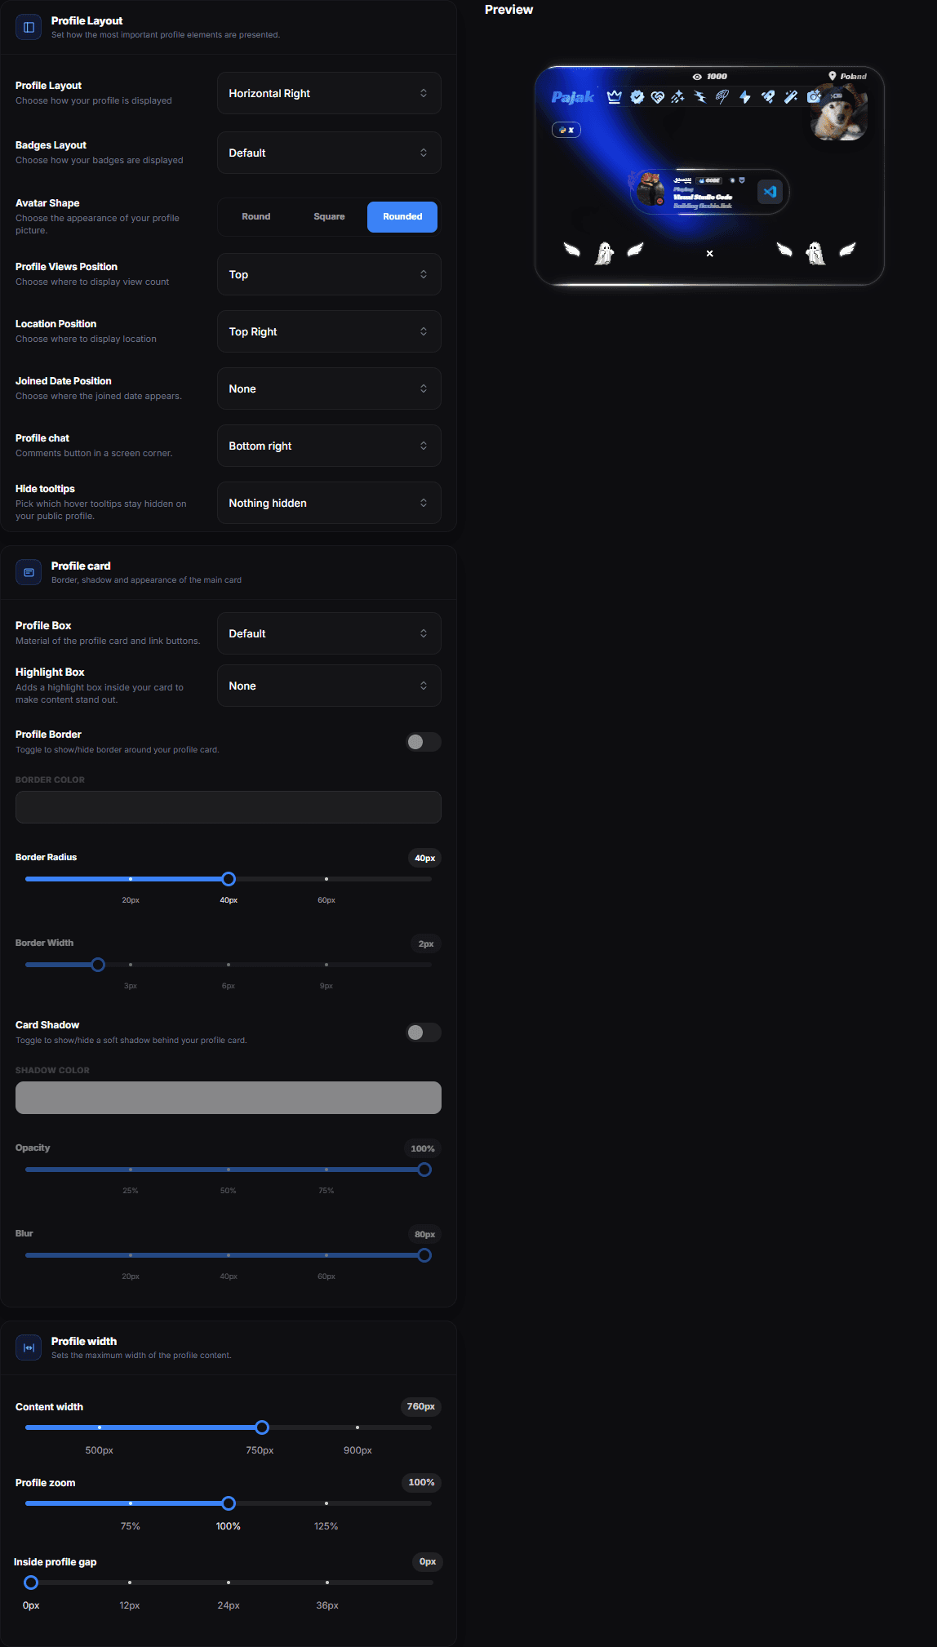Click the verified checkmark badge in preview

637,97
